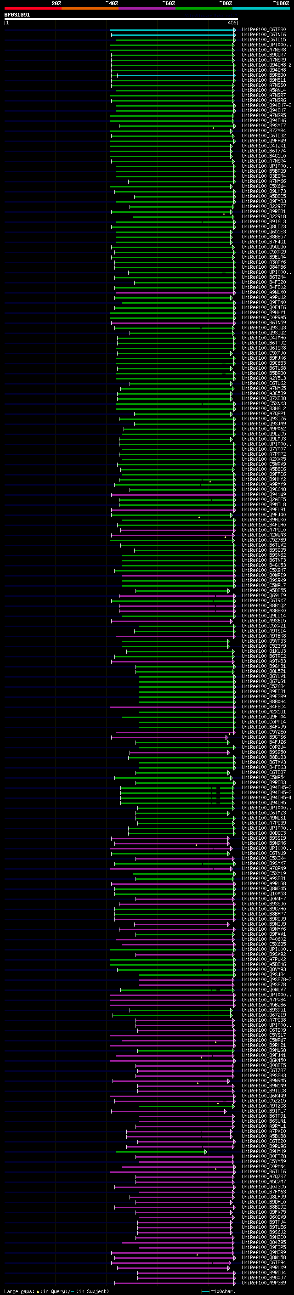Click hit label UniRef100_B9GXJ7
The height and width of the screenshot is (1295, 294).
tap(264, 1278)
